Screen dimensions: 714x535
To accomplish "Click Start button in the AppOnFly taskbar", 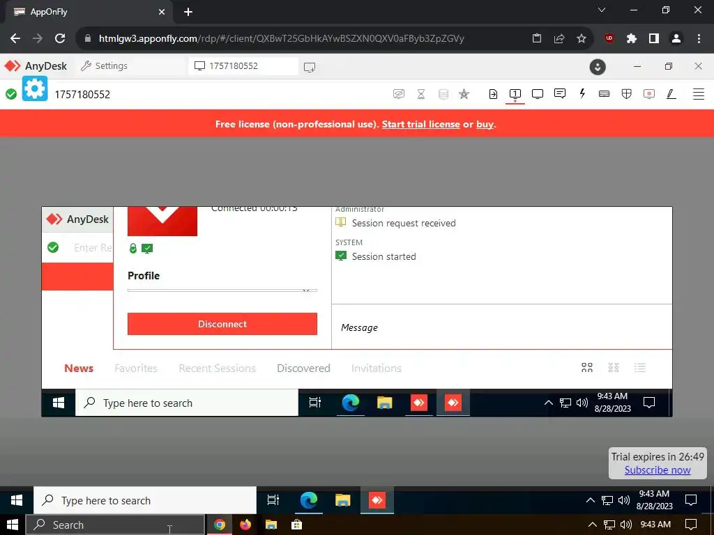I will (17, 500).
